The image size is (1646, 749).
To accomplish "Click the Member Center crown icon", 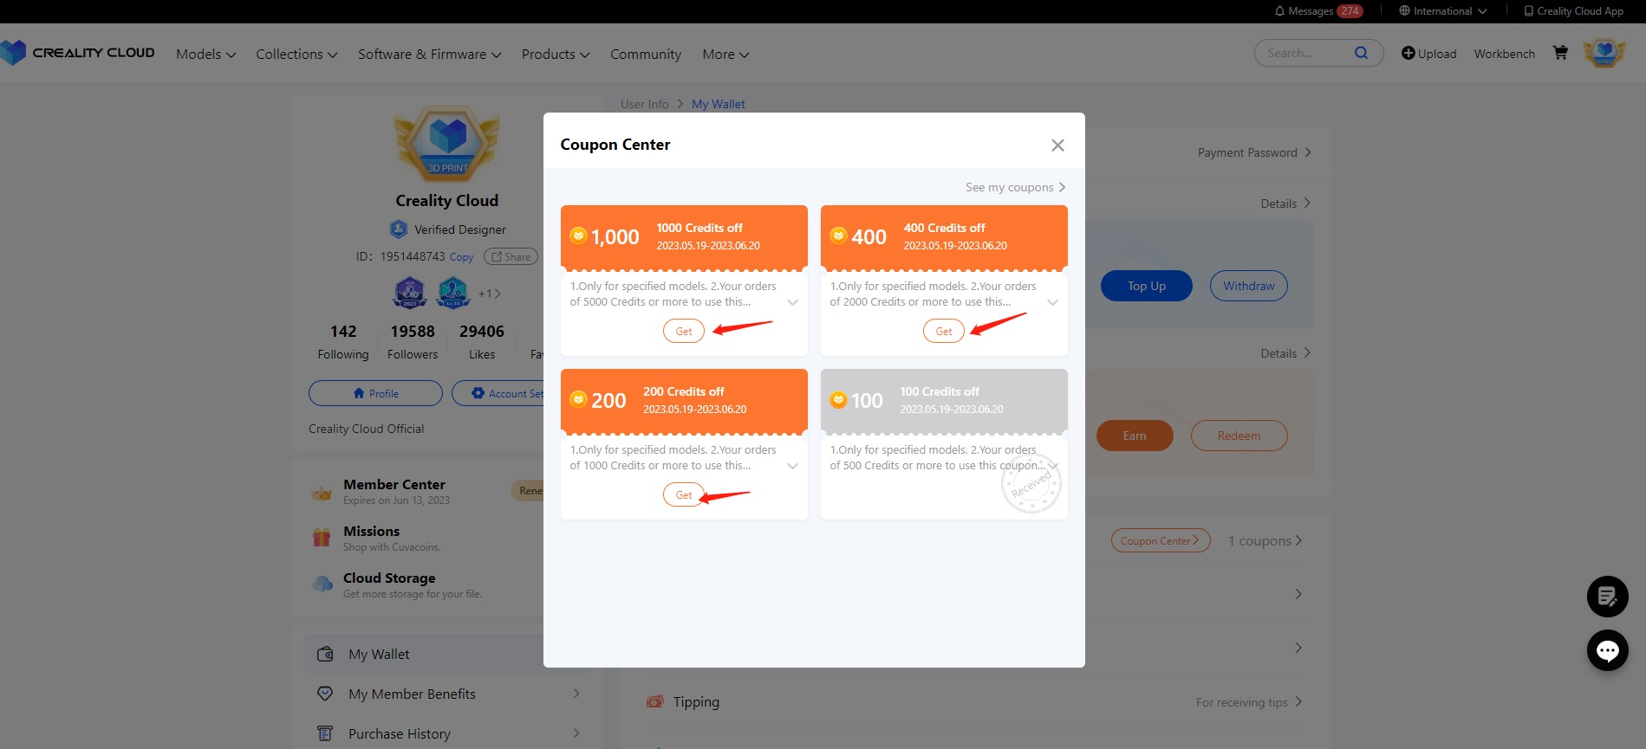I will (322, 492).
